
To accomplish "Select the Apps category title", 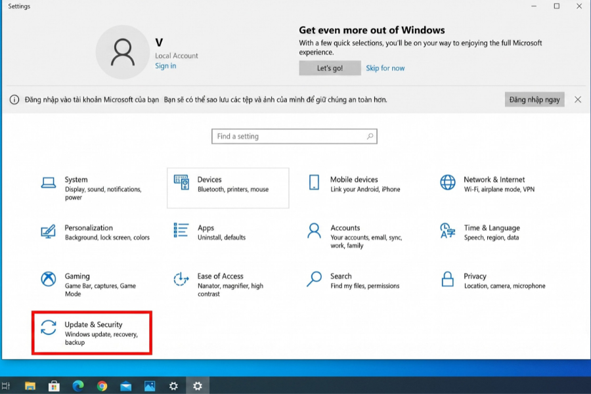I will click(206, 228).
